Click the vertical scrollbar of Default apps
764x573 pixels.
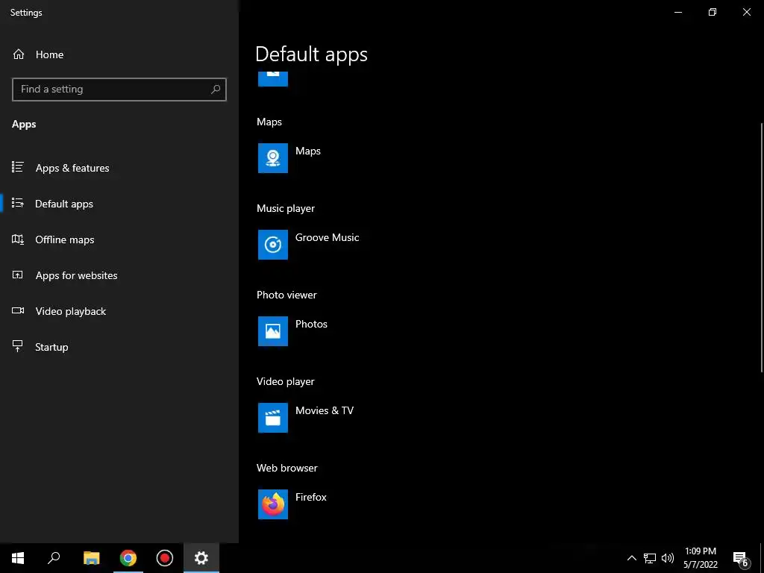761,248
